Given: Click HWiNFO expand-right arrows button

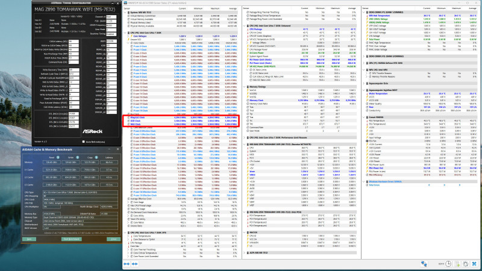Looking at the screenshot, I should click(x=134, y=264).
